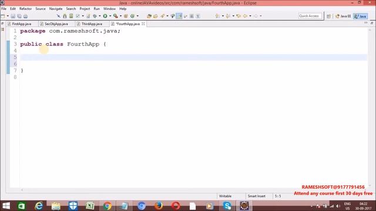
Task: Click the Debug bug icon
Action: pos(95,16)
